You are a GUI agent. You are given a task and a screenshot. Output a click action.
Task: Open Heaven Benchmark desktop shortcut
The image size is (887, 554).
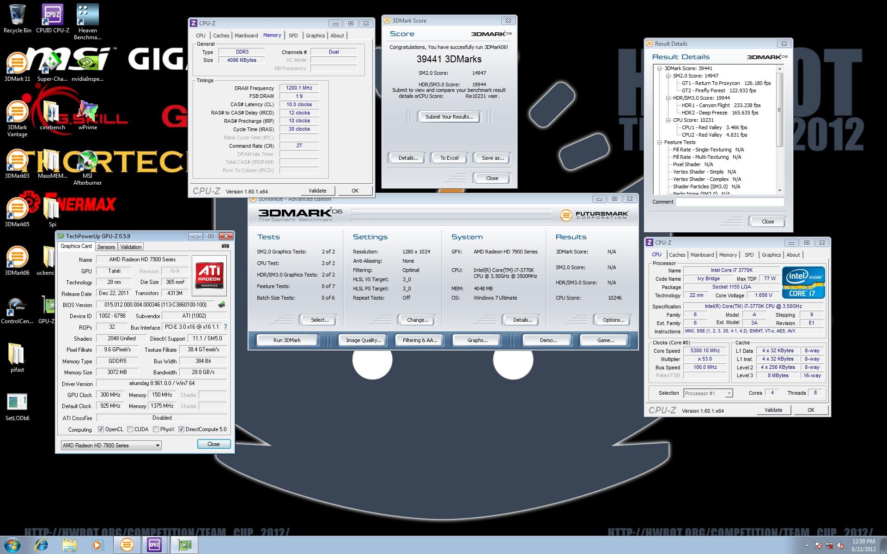[x=87, y=22]
